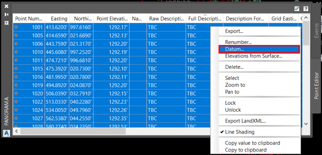Click the Panorama close X icon
This screenshot has height=155, width=322.
tap(7, 6)
